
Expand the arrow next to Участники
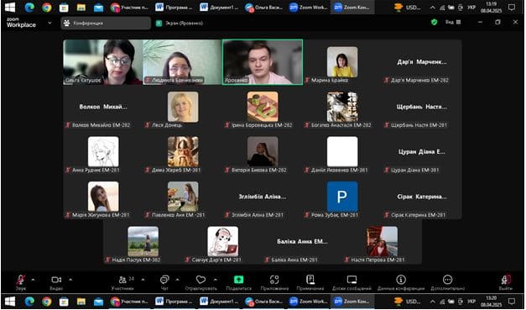[143, 279]
